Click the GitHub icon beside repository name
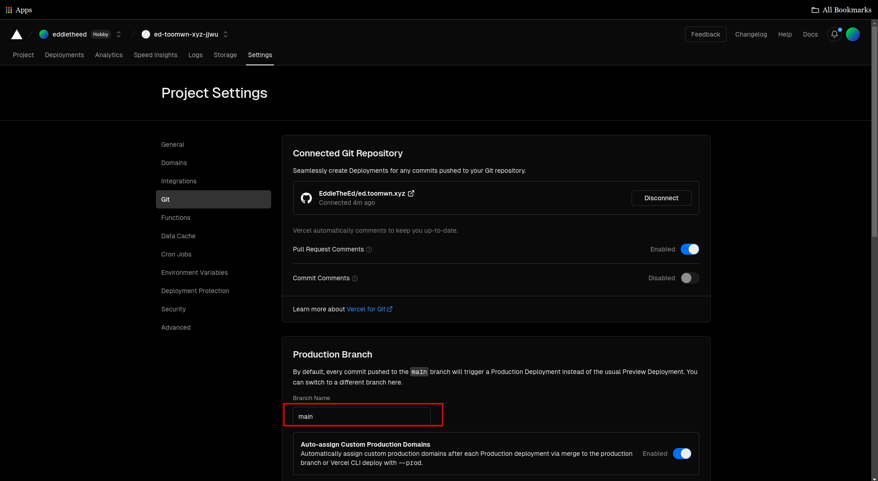Viewport: 878px width, 481px height. [306, 198]
